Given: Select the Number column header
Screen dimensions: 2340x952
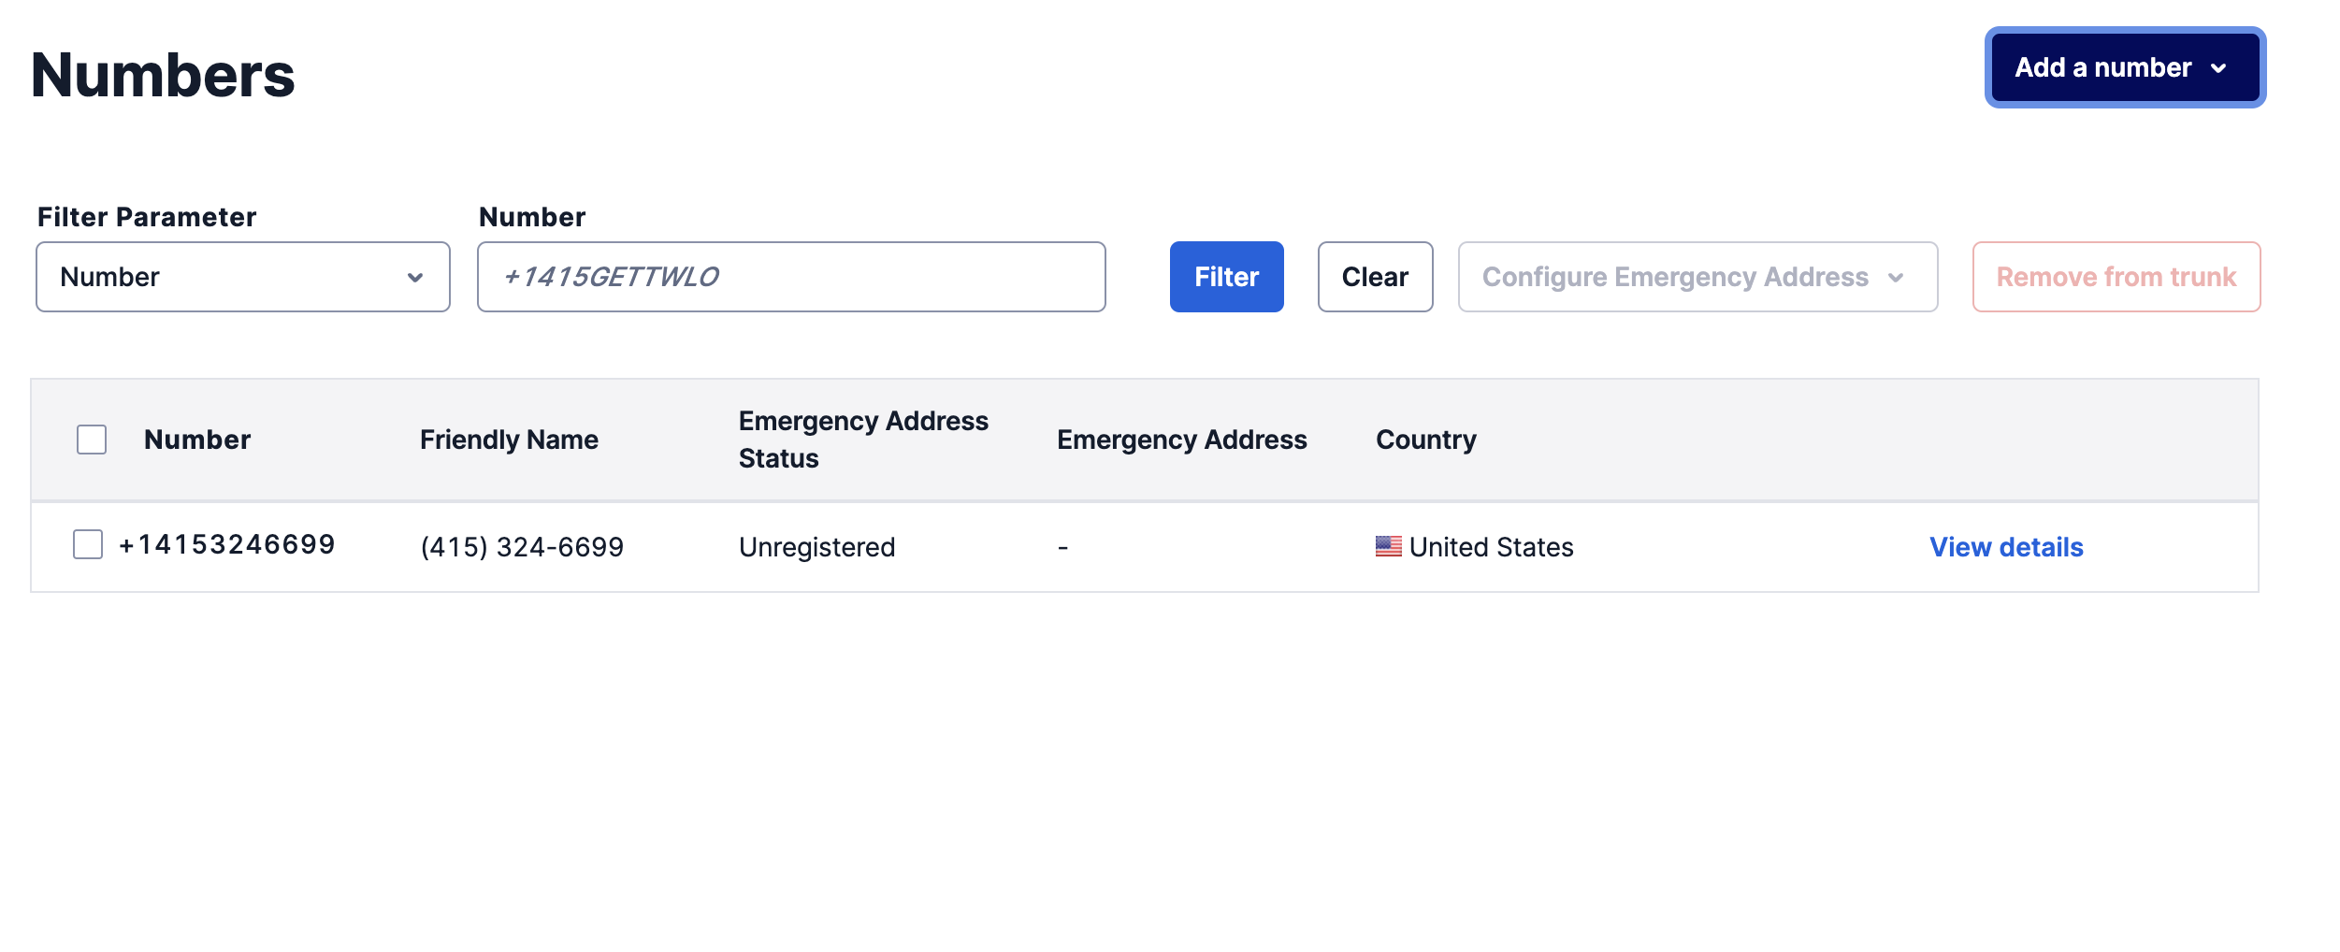Looking at the screenshot, I should [x=197, y=439].
